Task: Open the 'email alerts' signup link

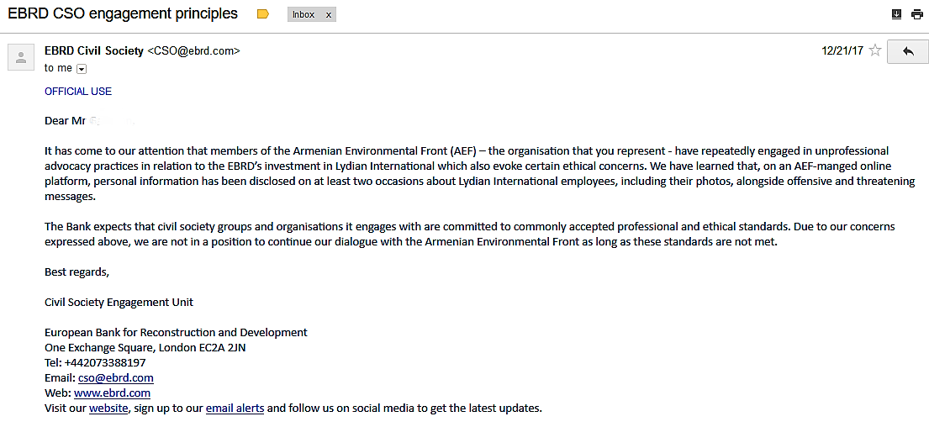Action: click(235, 408)
